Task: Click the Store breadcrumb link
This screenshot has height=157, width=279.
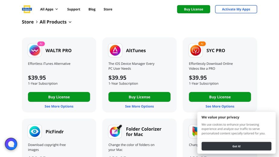Action: tap(28, 22)
